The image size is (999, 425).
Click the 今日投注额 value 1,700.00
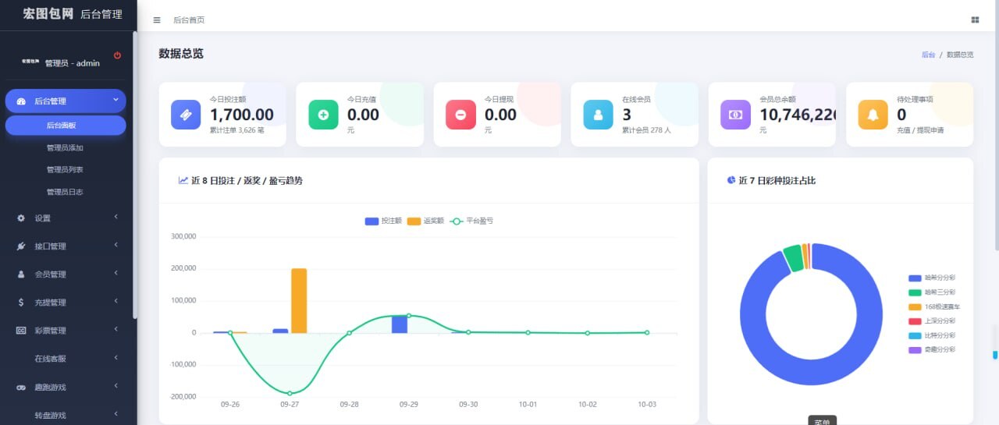pyautogui.click(x=242, y=115)
